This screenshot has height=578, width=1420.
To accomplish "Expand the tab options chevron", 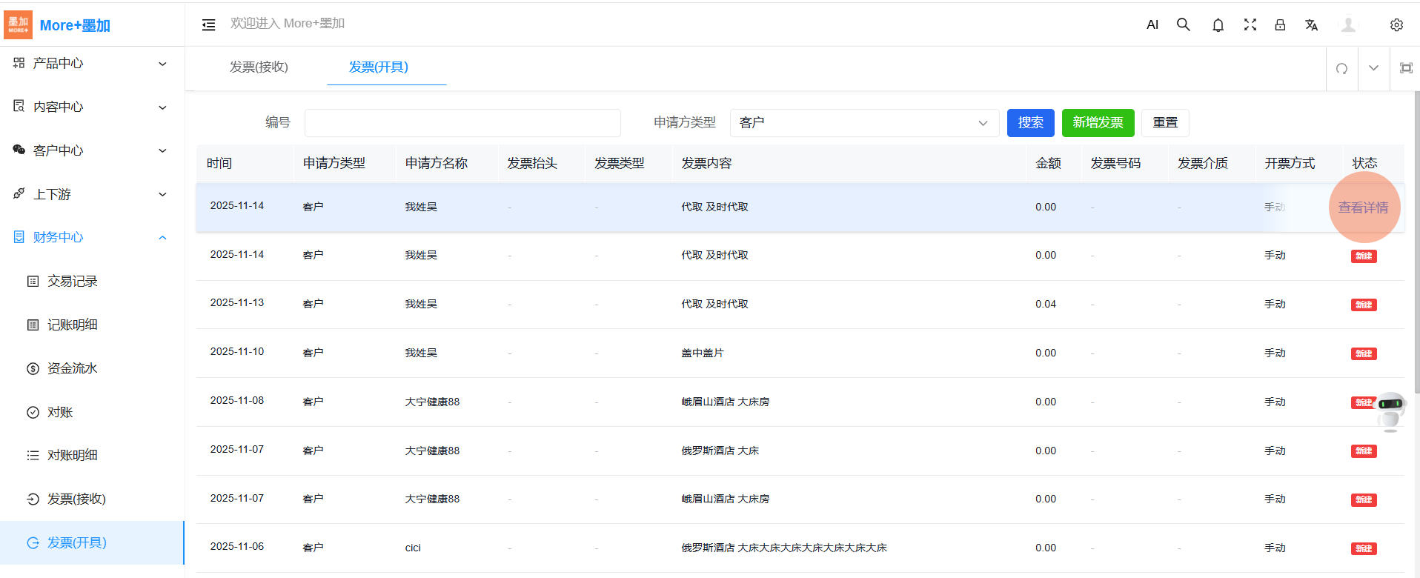I will pos(1373,68).
